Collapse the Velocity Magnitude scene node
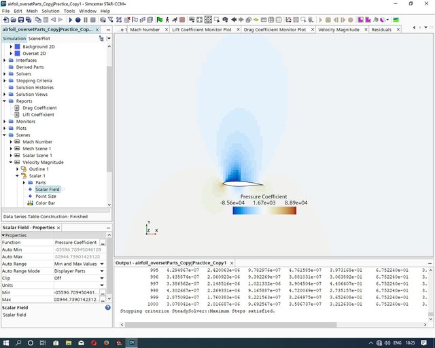 point(11,162)
